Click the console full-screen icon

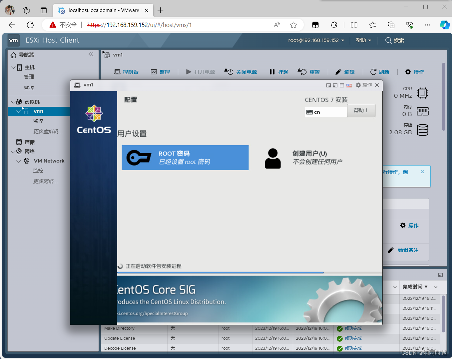pos(342,85)
